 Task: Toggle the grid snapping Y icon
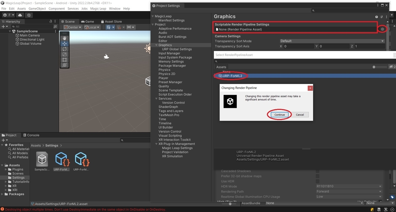click(x=109, y=27)
